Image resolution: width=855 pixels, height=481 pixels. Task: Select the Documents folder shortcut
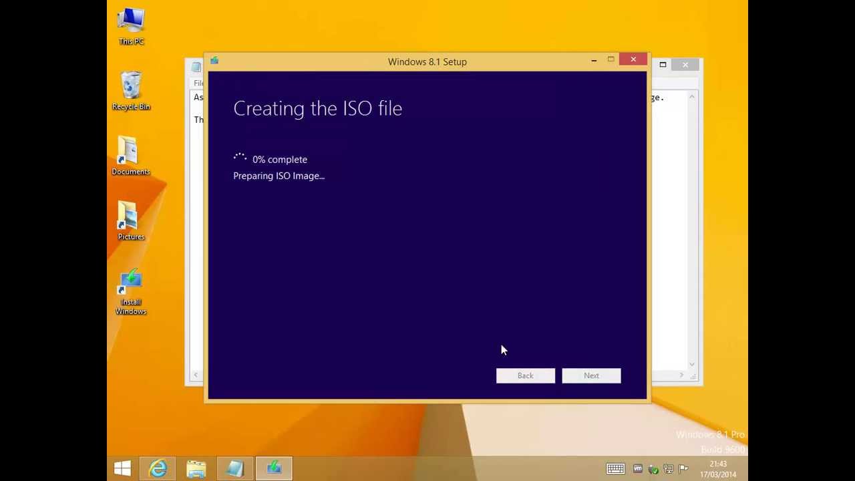tap(131, 156)
